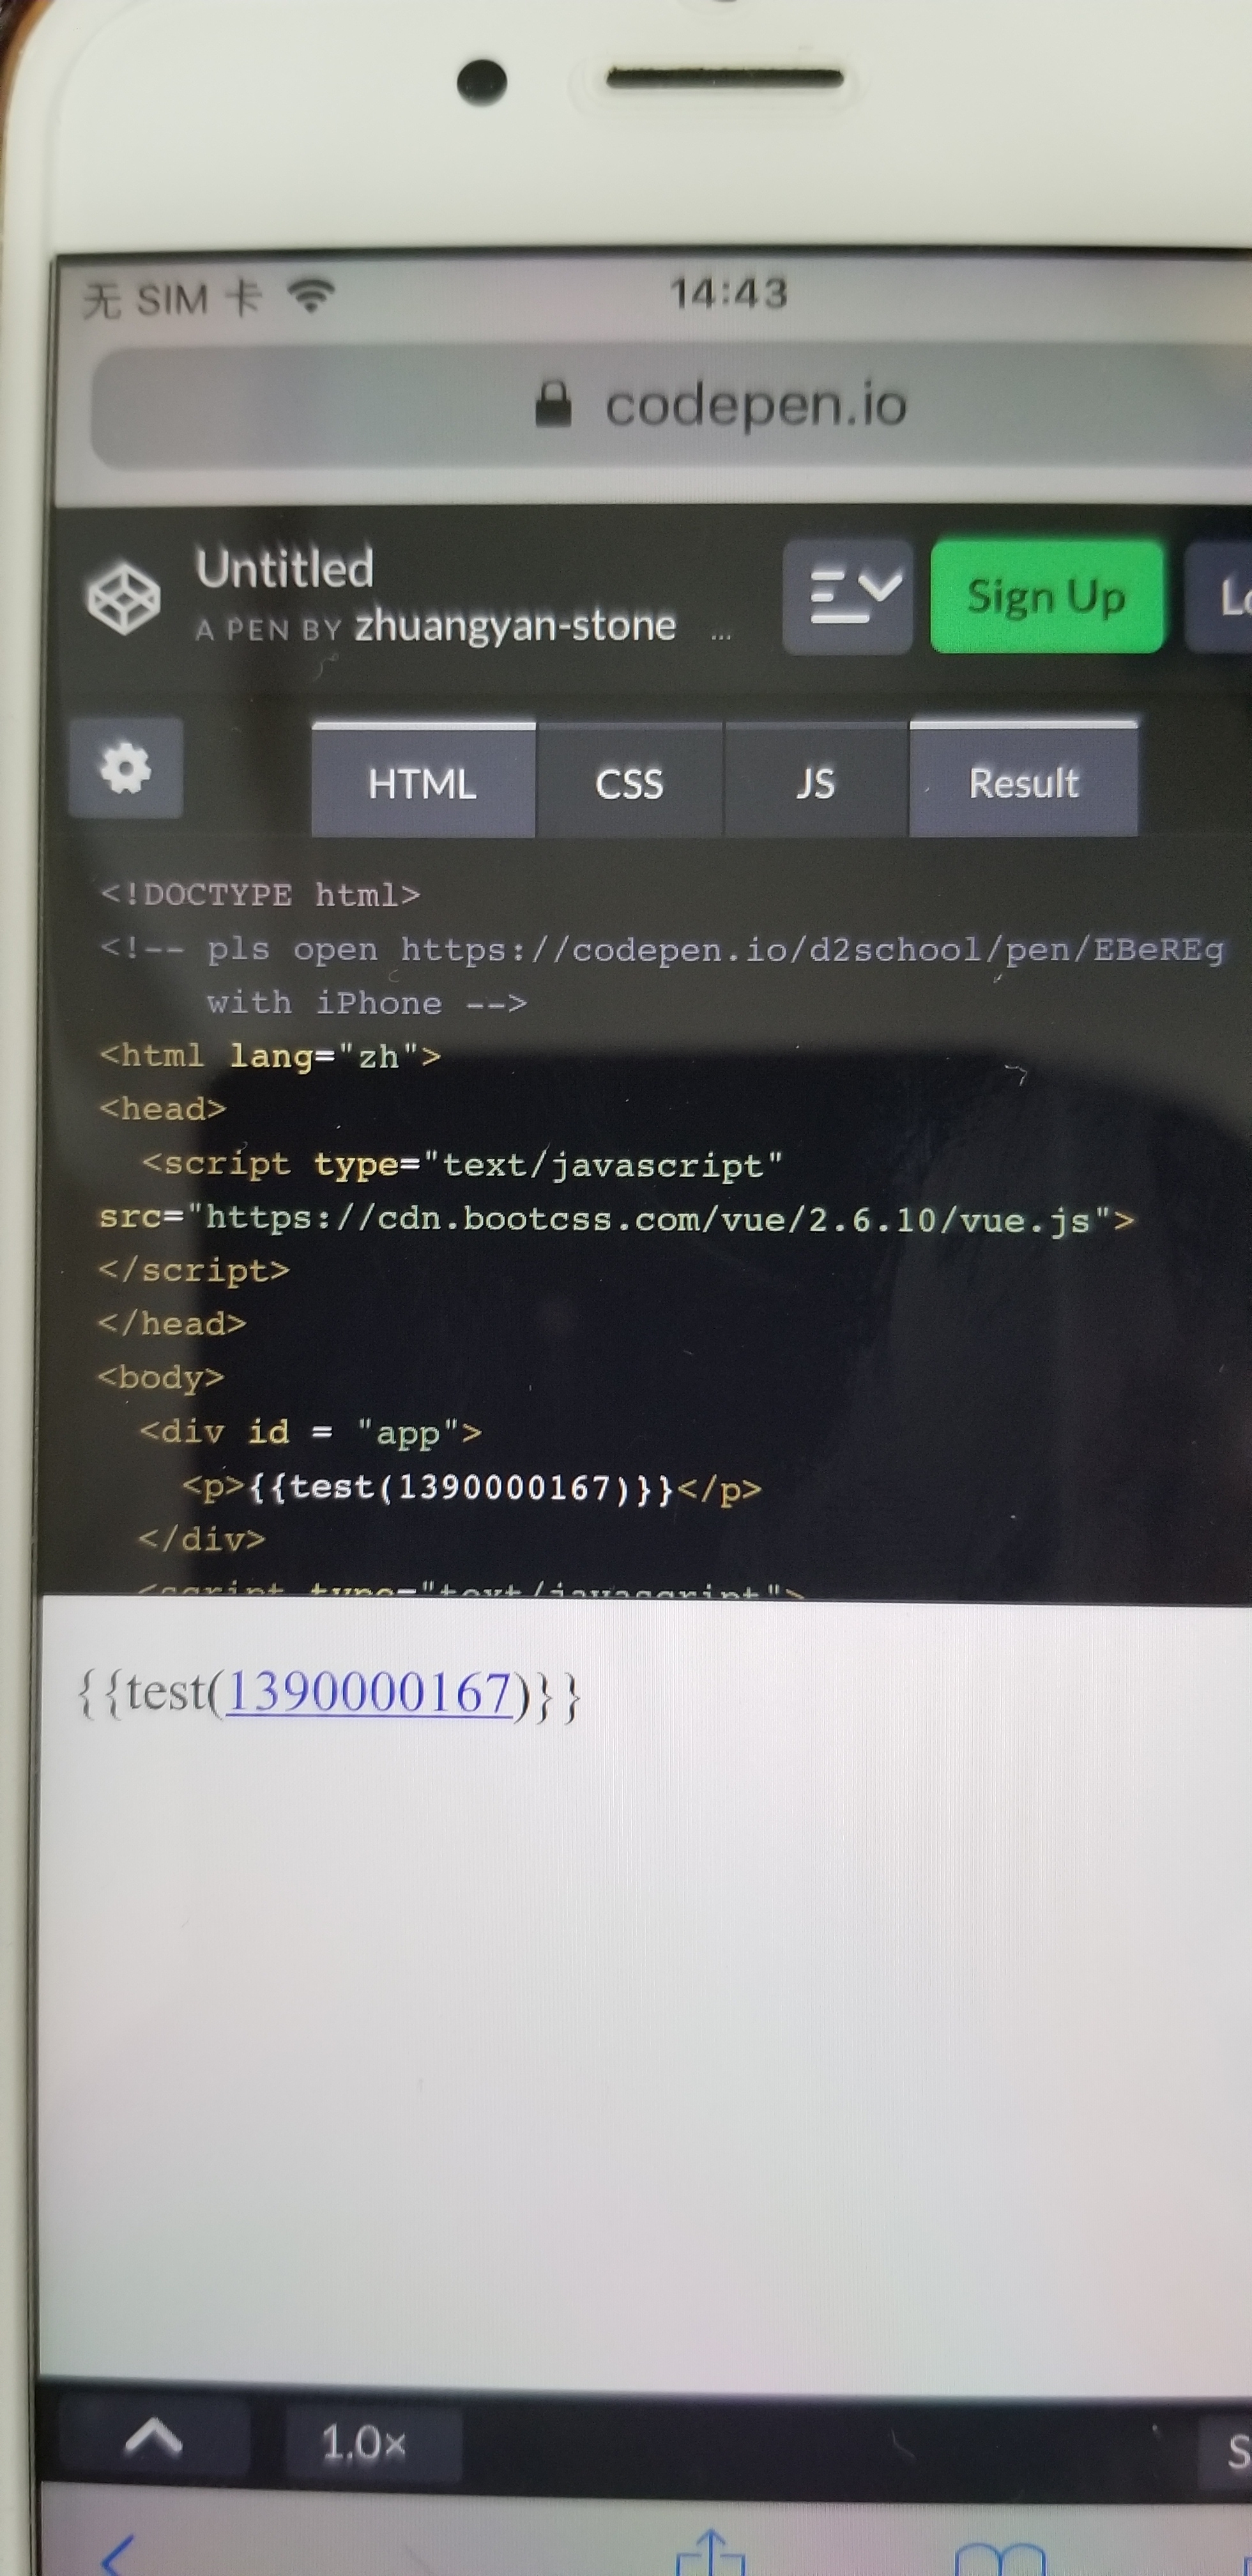Tap the WiFi status icon
The width and height of the screenshot is (1252, 2576).
[x=310, y=295]
